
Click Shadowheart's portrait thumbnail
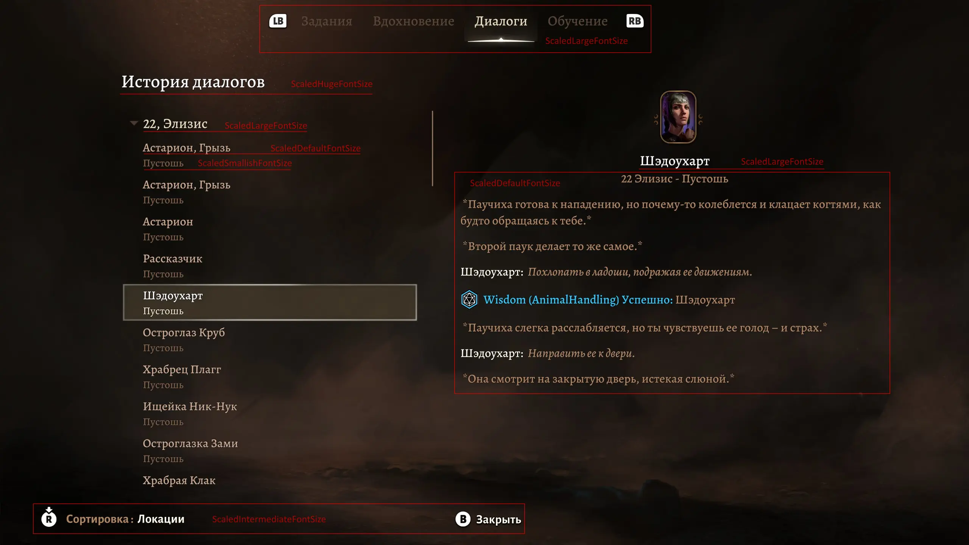[x=678, y=117]
